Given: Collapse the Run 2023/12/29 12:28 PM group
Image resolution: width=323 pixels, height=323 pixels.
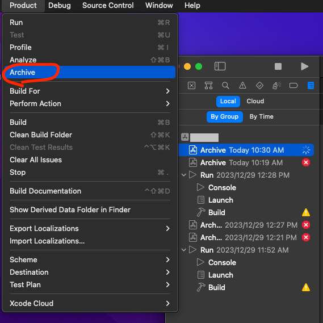Looking at the screenshot, I should 184,175.
